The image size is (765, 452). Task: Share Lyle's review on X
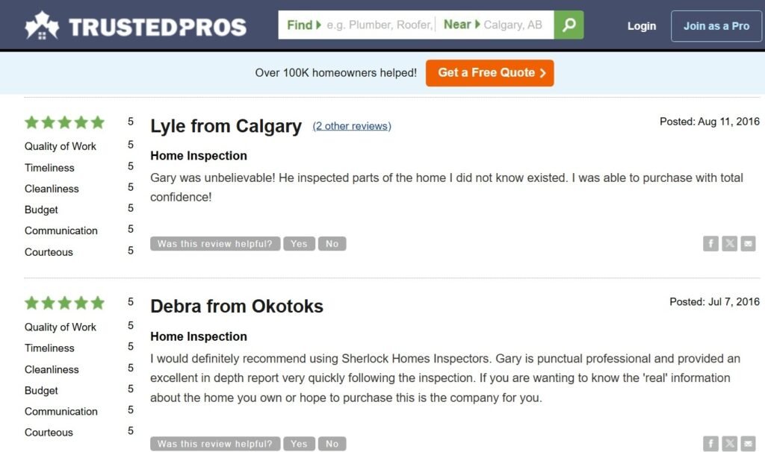pyautogui.click(x=729, y=243)
